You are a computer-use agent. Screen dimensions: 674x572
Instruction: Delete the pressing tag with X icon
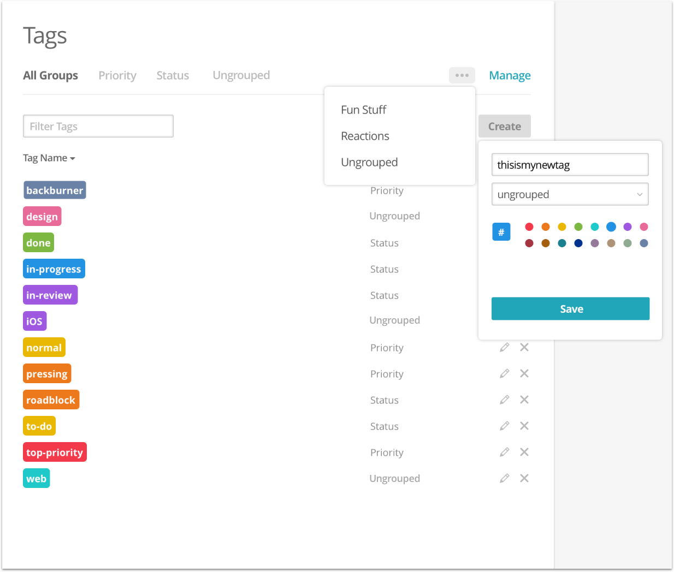pos(524,373)
